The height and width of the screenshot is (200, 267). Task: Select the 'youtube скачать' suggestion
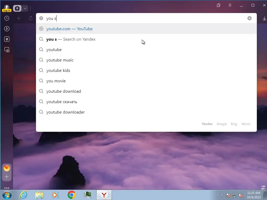tap(146, 102)
